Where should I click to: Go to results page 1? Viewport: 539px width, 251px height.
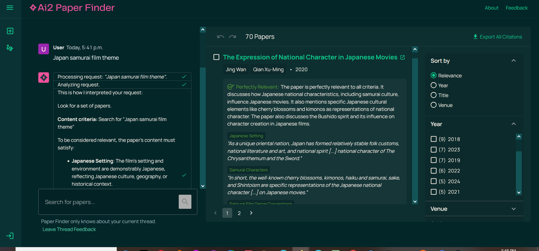click(227, 213)
